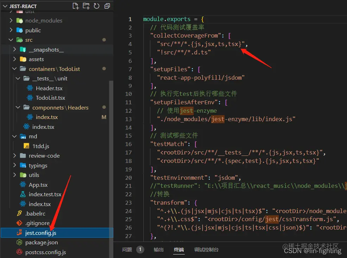Switch to the 问题 panel tab
347x258 pixels.
coord(127,250)
